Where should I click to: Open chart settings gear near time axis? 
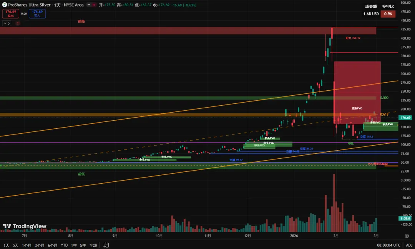tap(407, 236)
